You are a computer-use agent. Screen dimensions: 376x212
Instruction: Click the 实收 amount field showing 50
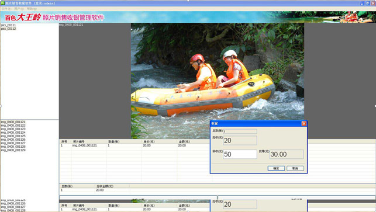pyautogui.click(x=240, y=154)
